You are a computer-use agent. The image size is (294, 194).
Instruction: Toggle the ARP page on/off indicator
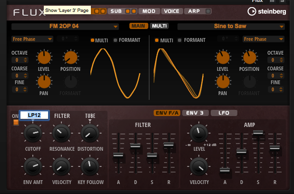click(x=208, y=11)
